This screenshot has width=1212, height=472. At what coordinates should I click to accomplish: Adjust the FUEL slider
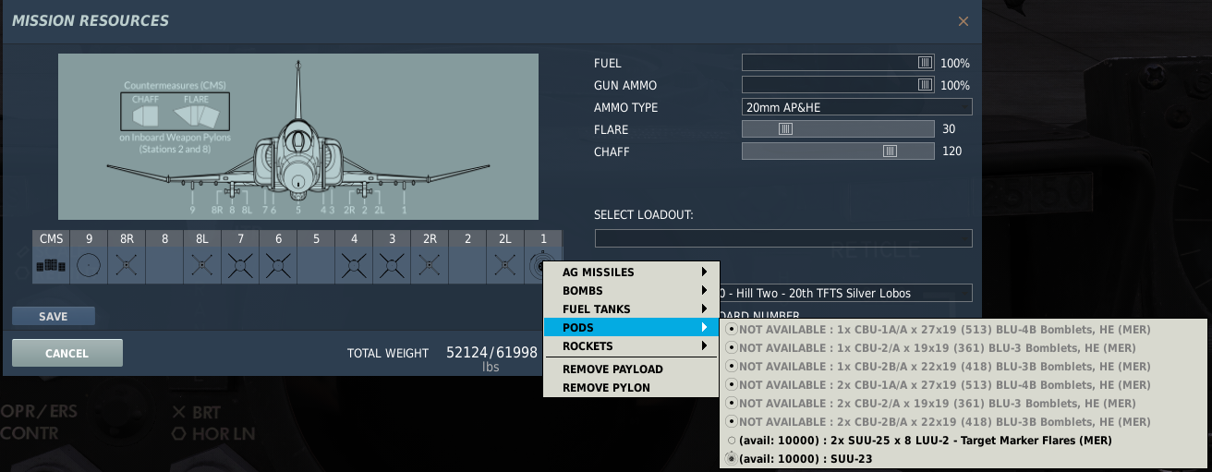[925, 63]
